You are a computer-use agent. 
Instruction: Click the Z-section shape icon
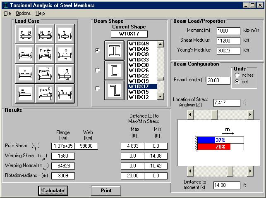114,90
